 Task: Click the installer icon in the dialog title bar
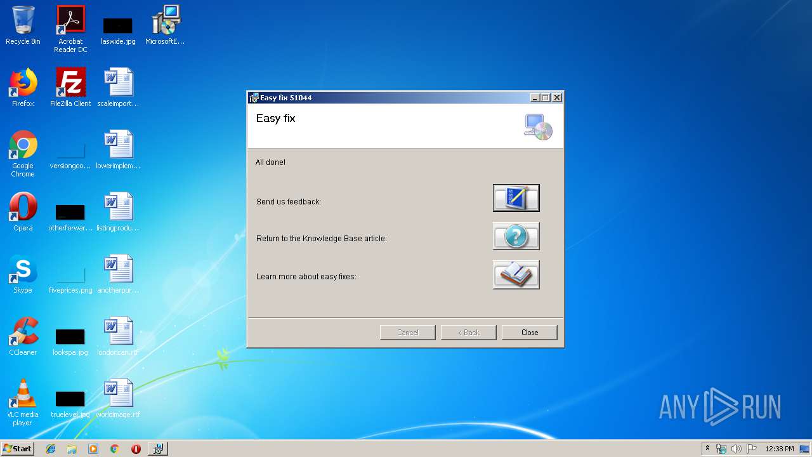(254, 98)
